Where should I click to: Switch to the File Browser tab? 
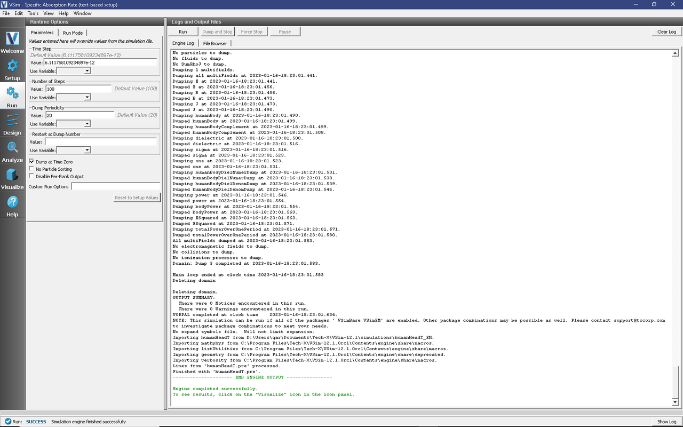pyautogui.click(x=215, y=43)
